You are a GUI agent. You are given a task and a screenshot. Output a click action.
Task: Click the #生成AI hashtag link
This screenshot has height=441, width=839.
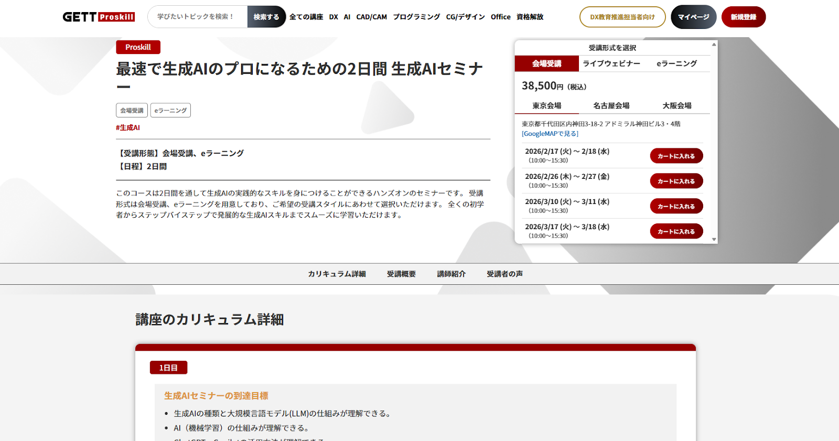tap(128, 127)
